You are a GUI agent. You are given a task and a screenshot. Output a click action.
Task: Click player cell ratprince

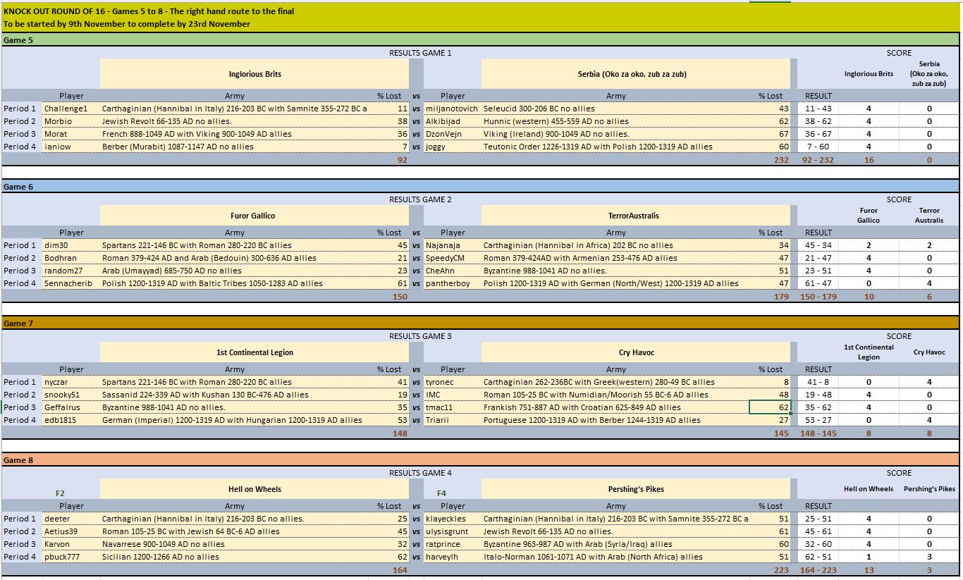click(x=453, y=544)
